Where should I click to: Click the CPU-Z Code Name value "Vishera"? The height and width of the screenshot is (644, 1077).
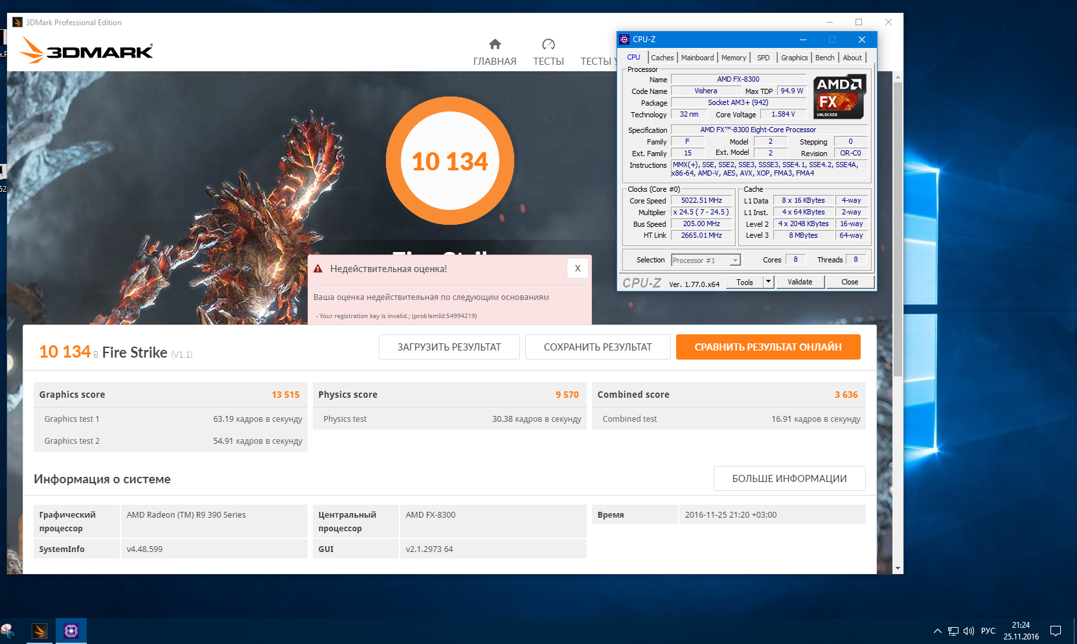tap(706, 91)
